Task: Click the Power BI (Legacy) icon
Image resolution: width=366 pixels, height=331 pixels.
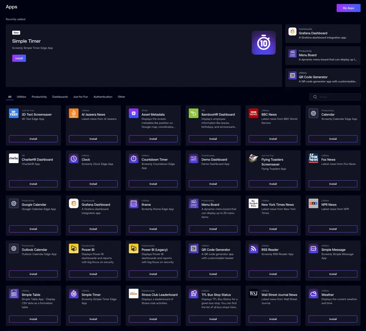Action: [134, 249]
